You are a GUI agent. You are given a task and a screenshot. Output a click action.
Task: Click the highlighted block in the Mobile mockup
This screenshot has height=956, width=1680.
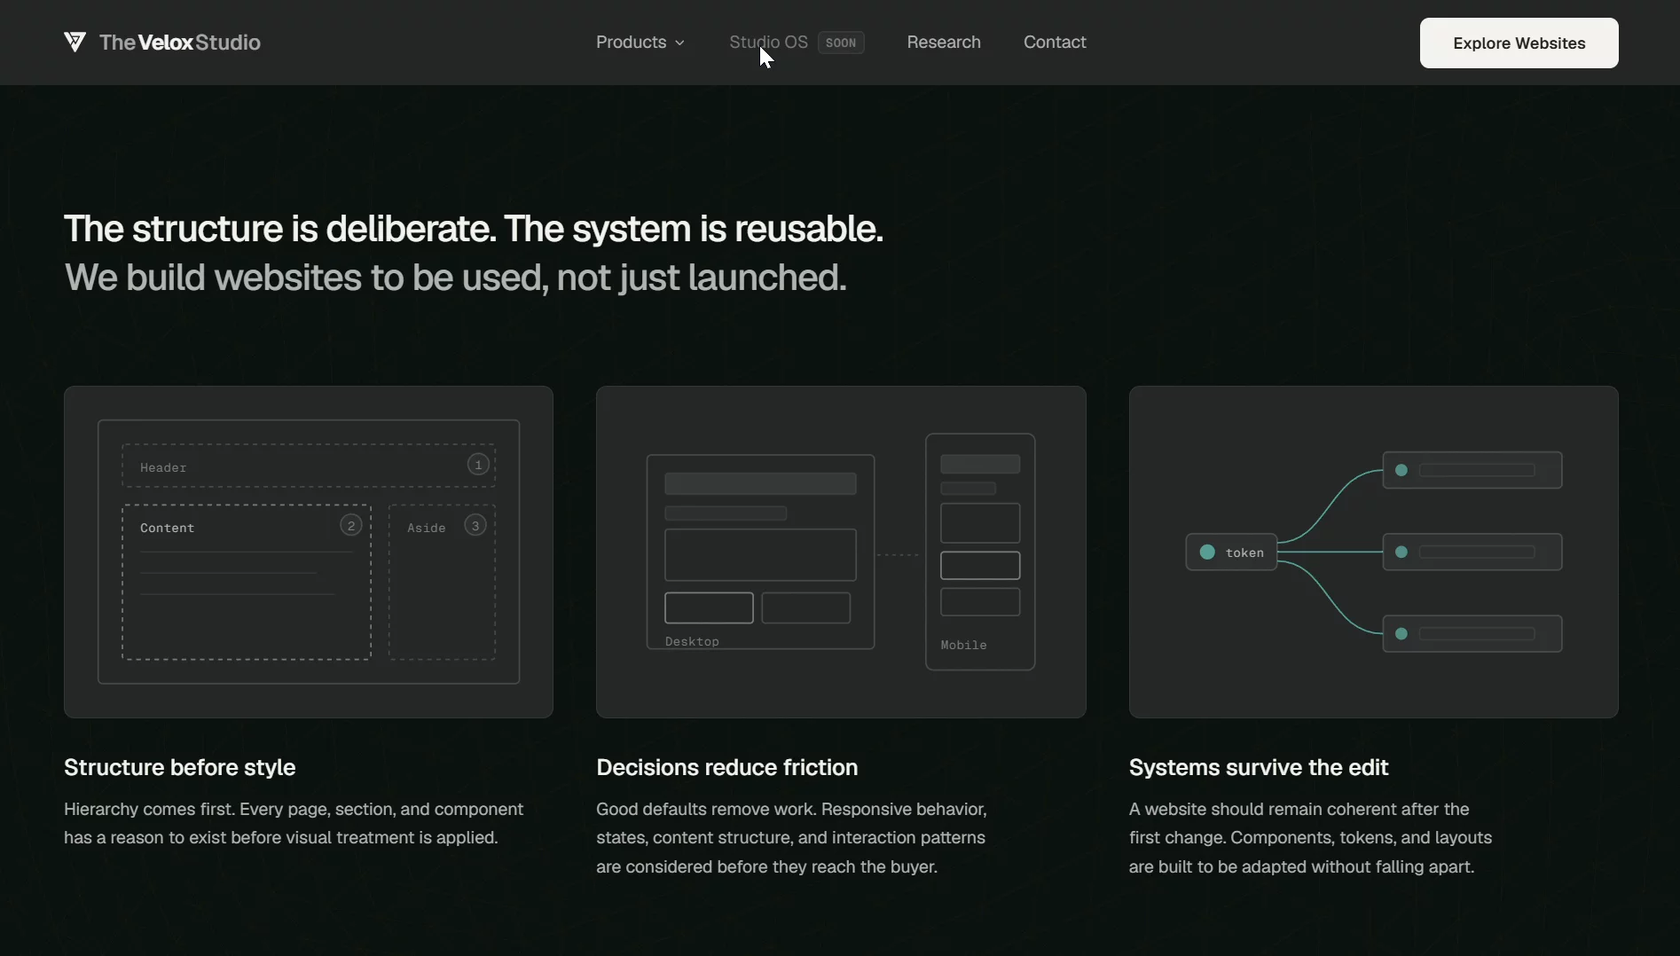tap(980, 565)
